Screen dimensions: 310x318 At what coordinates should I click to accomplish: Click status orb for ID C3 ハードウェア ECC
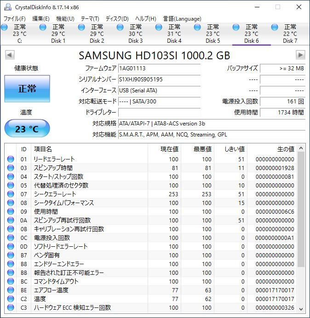tap(11, 307)
